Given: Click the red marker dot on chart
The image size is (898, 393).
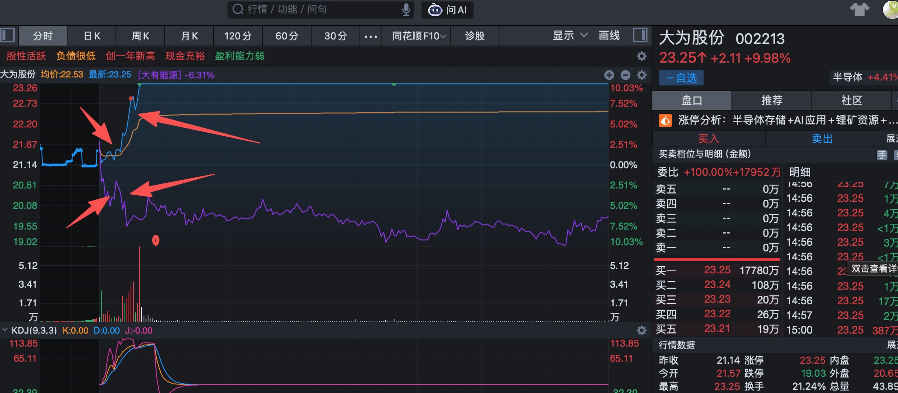Looking at the screenshot, I should coord(156,240).
